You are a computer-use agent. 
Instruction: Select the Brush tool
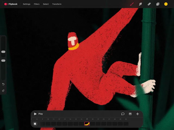132,4
